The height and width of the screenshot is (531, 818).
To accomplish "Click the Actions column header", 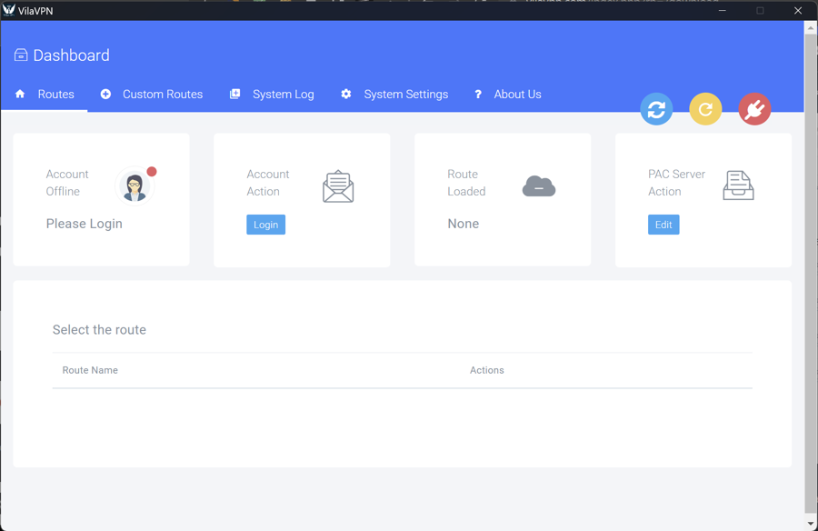I will pyautogui.click(x=486, y=370).
